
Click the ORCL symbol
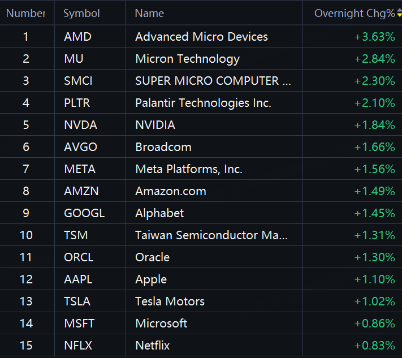tap(79, 257)
